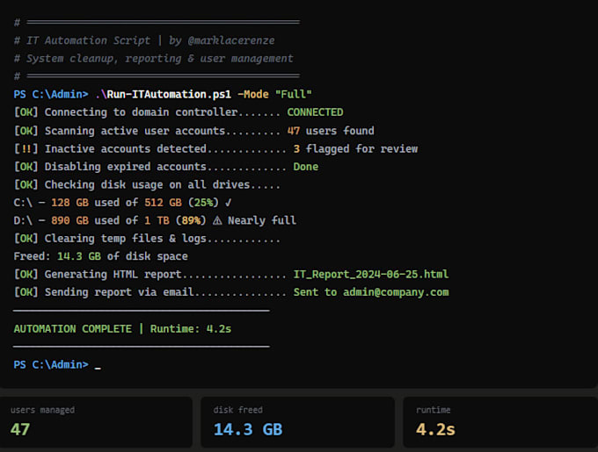This screenshot has width=598, height=452.
Task: Click the "890 GB" value on D drive line
Action: [69, 220]
